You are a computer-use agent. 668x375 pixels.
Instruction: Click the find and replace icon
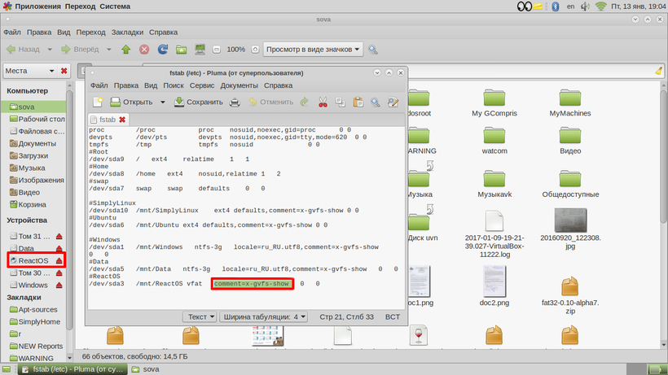click(x=393, y=102)
